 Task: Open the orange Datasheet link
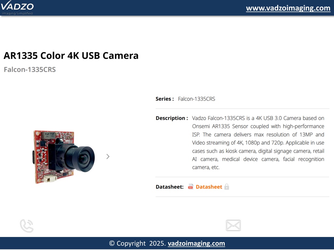pyautogui.click(x=209, y=187)
